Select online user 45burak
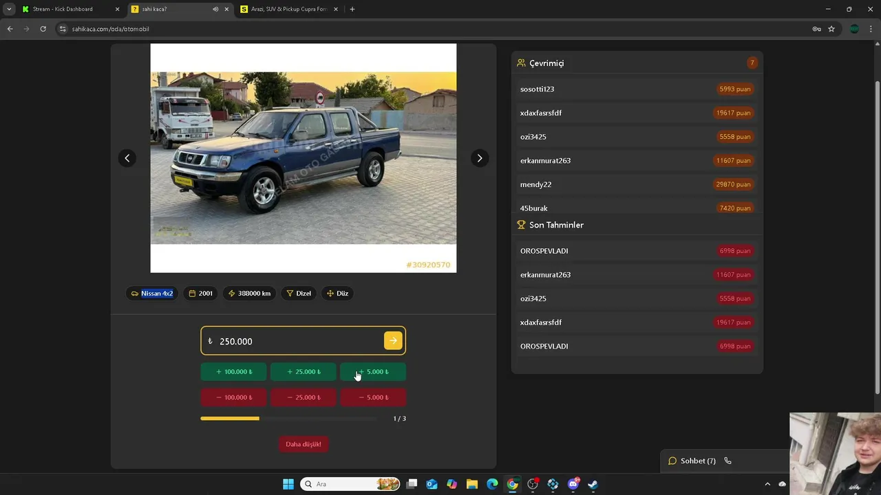881x495 pixels. 637,208
